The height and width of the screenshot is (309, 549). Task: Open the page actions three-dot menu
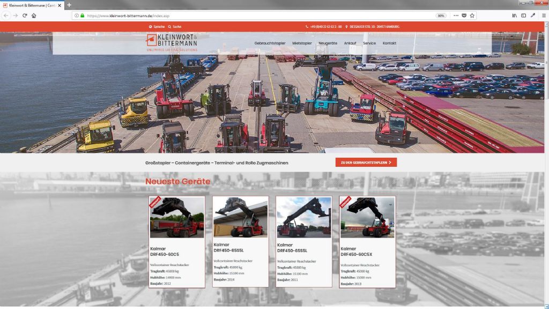pyautogui.click(x=456, y=16)
